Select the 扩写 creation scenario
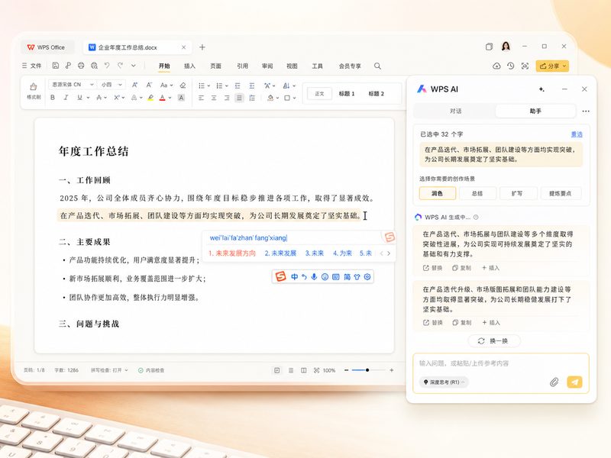 [517, 193]
